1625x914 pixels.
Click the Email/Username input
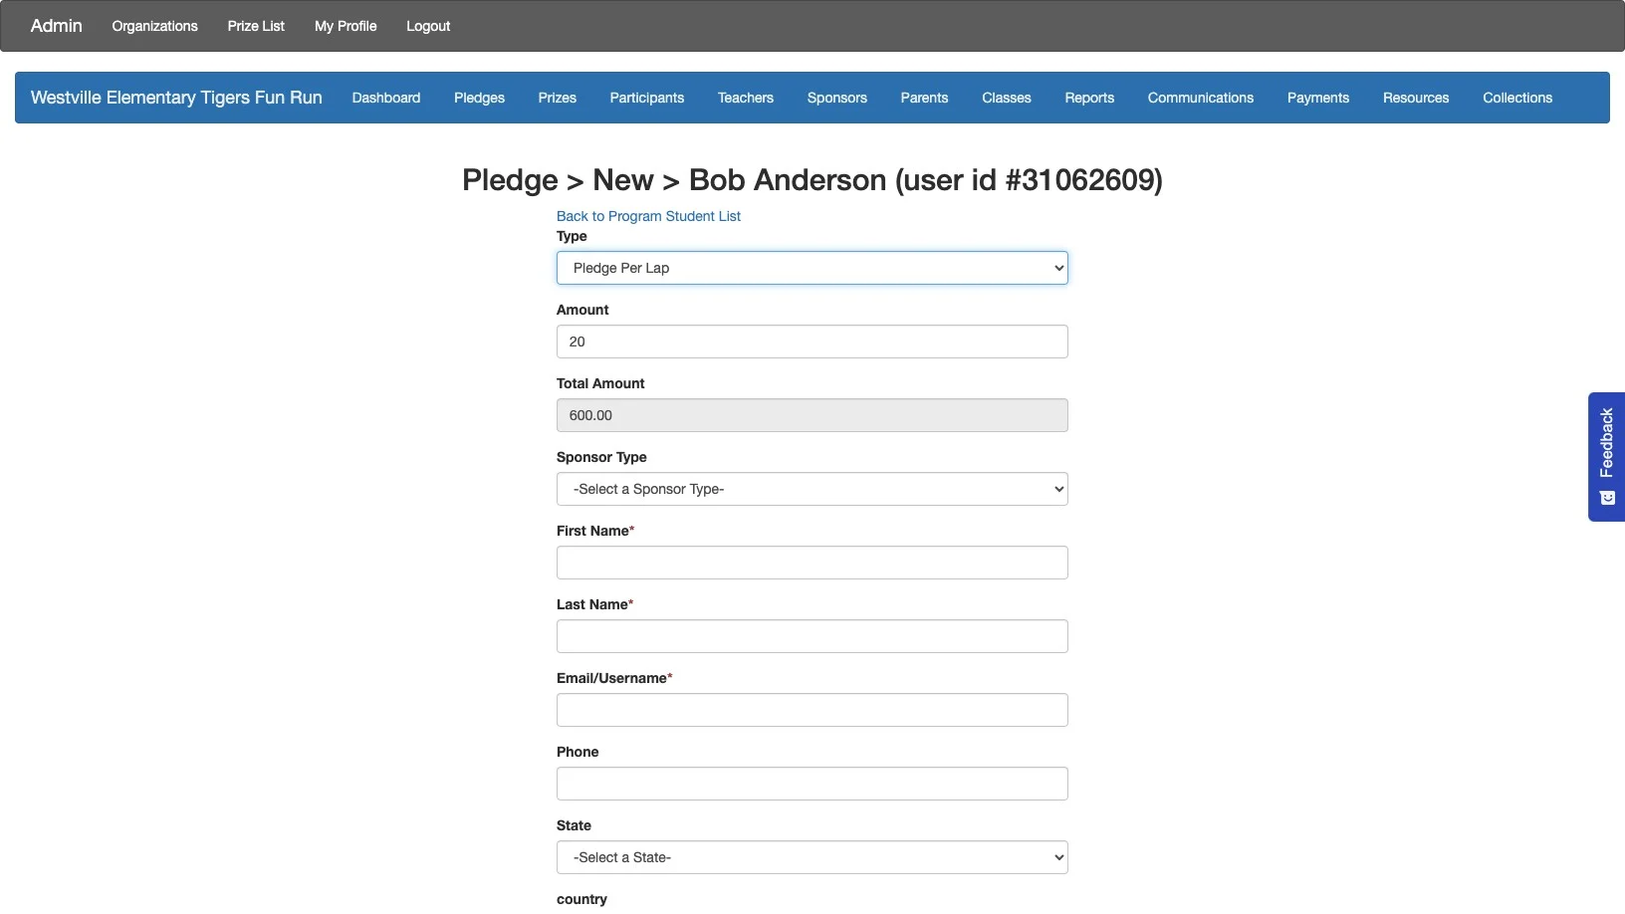[812, 710]
